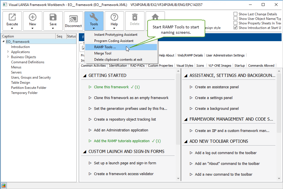Toggle Show Property Sheets In Tree checkbox

tap(235, 23)
